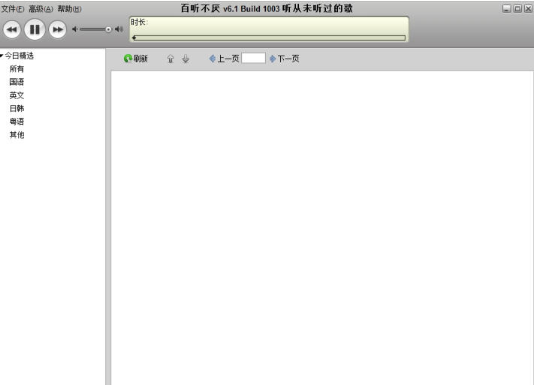Select 日韩 category in sidebar
Viewport: 534px width, 385px height.
click(x=17, y=108)
